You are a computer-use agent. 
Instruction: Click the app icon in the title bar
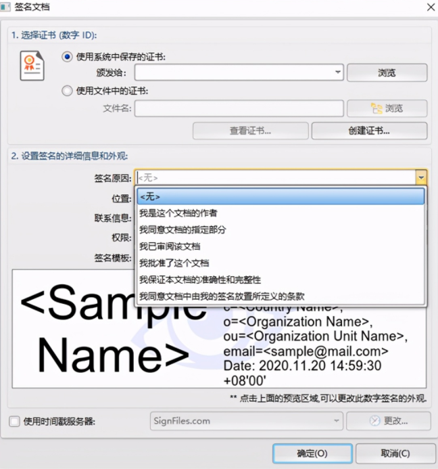point(6,7)
